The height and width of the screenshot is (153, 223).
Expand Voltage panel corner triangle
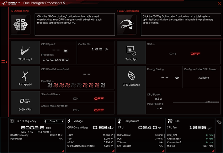(x=113, y=150)
